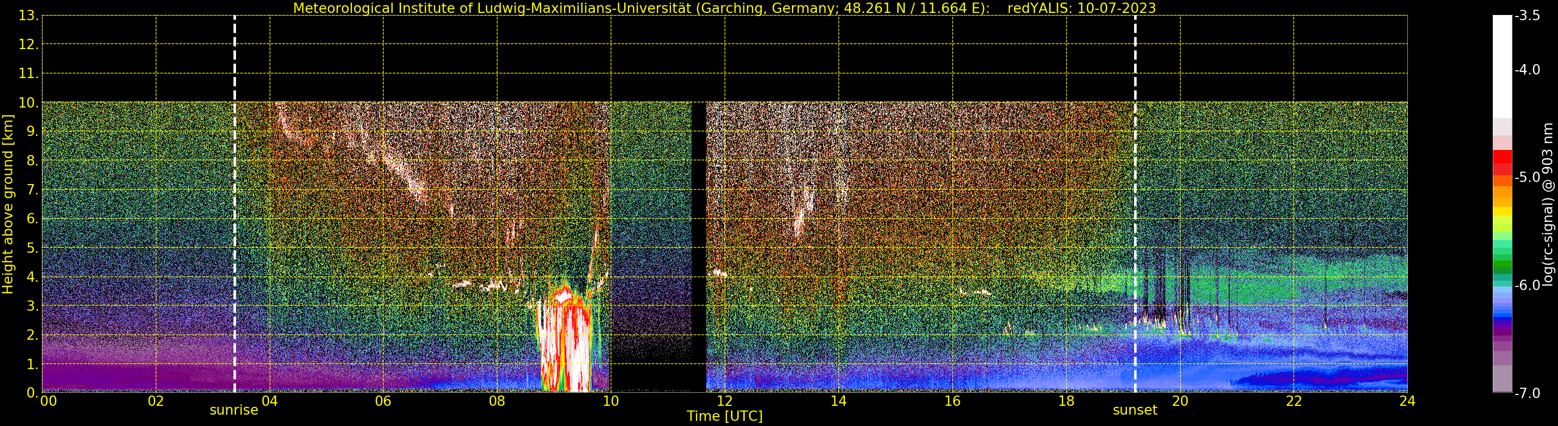1558x426 pixels.
Task: Click the time axis tick '08'
Action: [497, 401]
